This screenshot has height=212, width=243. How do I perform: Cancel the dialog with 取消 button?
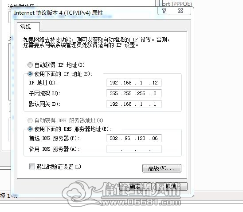pos(171,186)
